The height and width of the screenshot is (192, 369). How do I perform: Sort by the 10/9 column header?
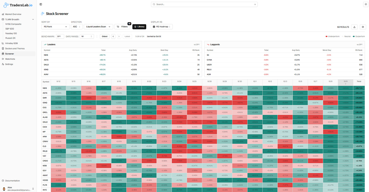coord(345,82)
